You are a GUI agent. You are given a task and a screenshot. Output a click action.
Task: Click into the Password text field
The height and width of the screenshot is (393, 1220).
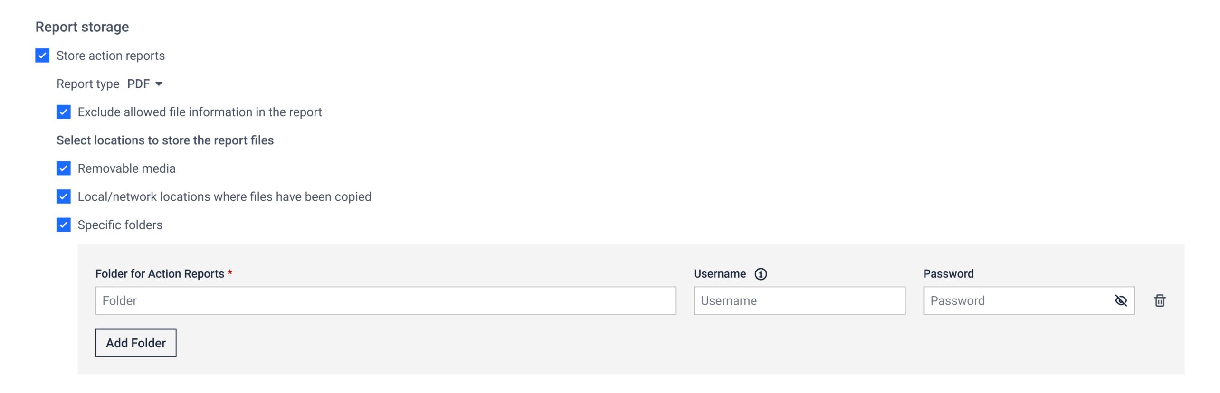[x=1017, y=300]
